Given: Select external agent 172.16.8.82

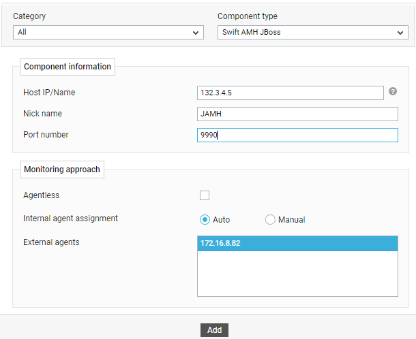Looking at the screenshot, I should pyautogui.click(x=297, y=244).
